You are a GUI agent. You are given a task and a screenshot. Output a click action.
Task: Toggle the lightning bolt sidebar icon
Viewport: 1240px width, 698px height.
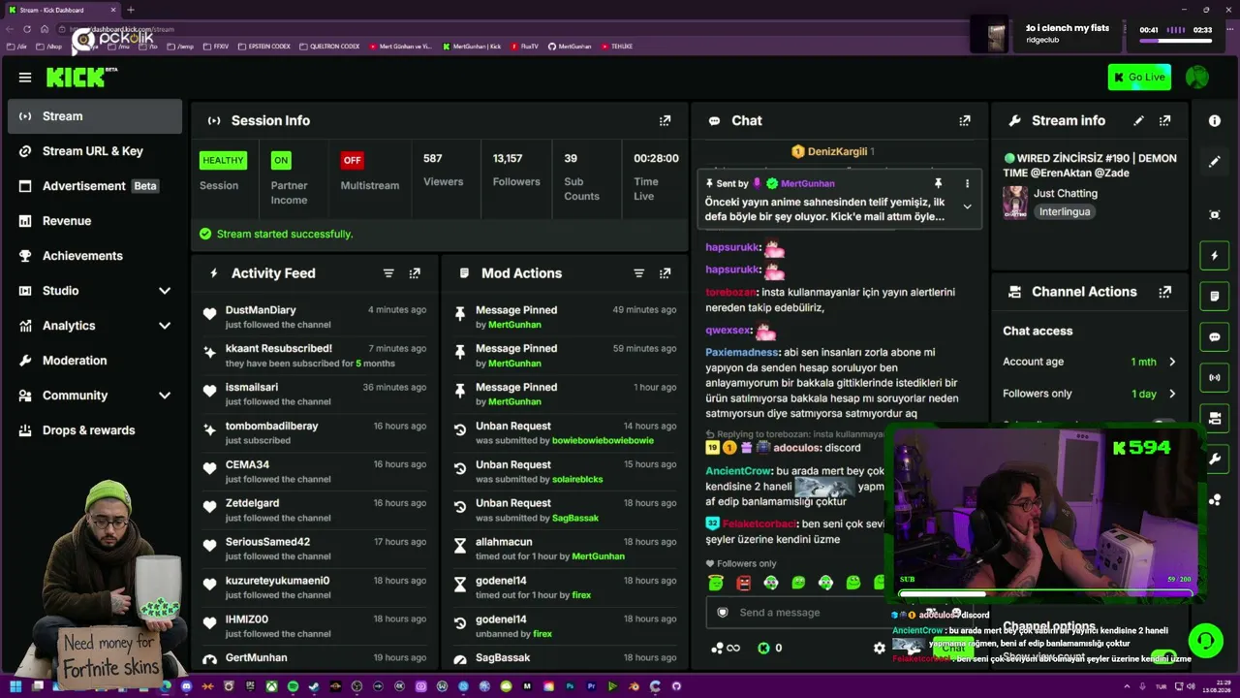[1215, 256]
